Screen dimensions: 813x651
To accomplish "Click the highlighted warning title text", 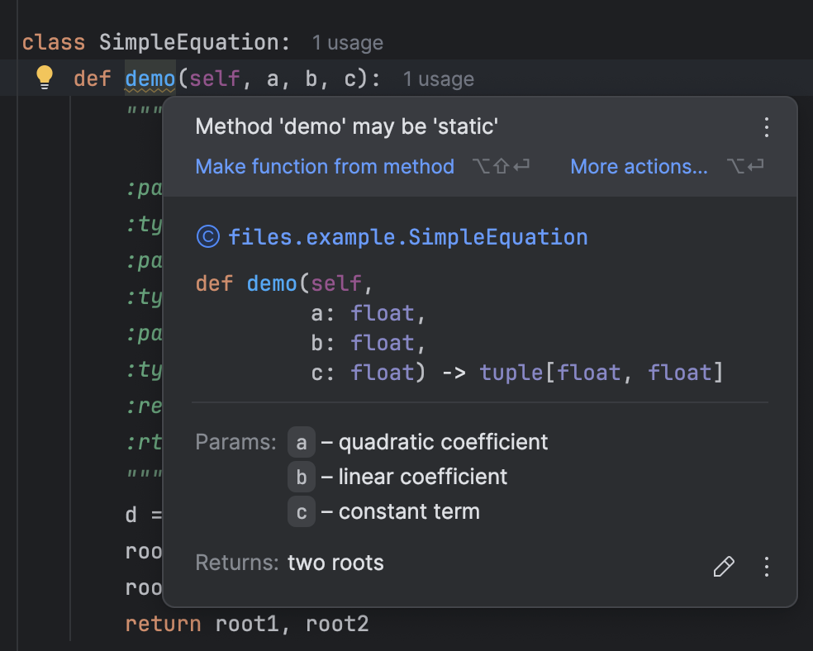I will 347,127.
